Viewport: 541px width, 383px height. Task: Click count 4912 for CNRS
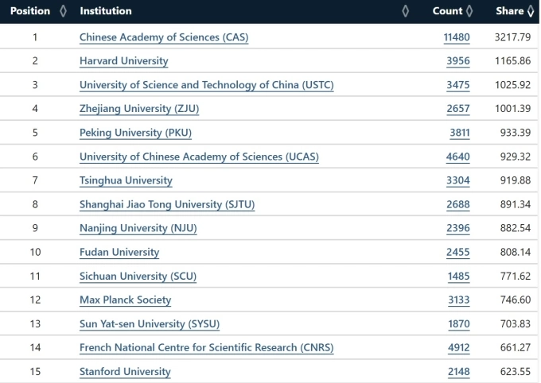(459, 348)
